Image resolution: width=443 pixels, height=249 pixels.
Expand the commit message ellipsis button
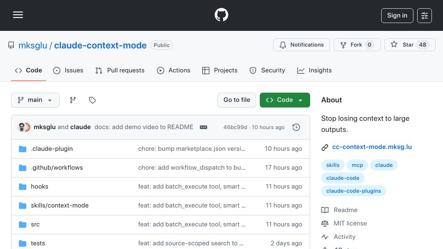(204, 127)
